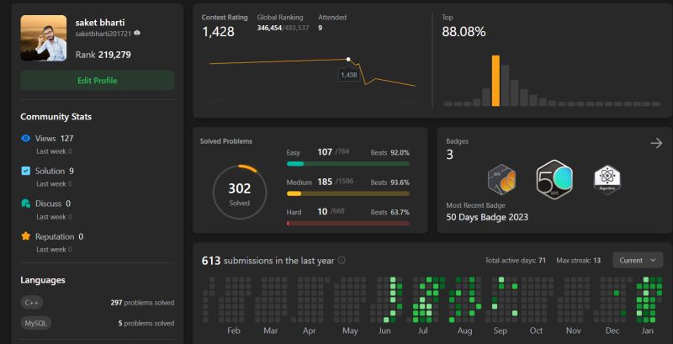Click the Hard 10 count
Image resolution: width=673 pixels, height=344 pixels.
click(x=322, y=211)
